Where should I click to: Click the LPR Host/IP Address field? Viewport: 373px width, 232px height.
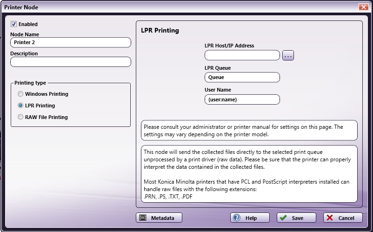coord(242,55)
